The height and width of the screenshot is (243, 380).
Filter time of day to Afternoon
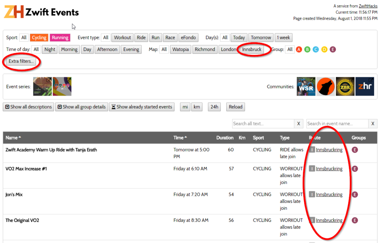click(x=107, y=49)
